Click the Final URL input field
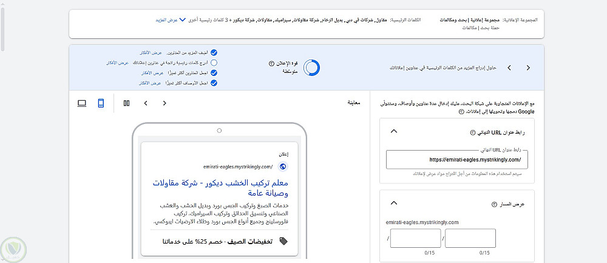 tap(457, 159)
